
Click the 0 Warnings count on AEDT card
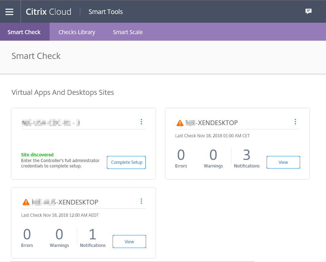point(59,234)
